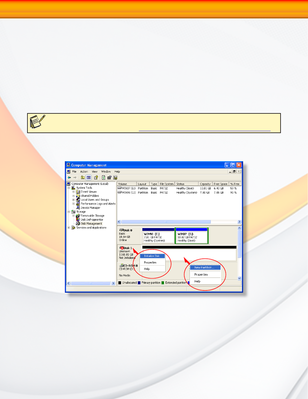Click the WIN98 (C:) volume drive icon
308x399 pixels.
click(x=119, y=192)
